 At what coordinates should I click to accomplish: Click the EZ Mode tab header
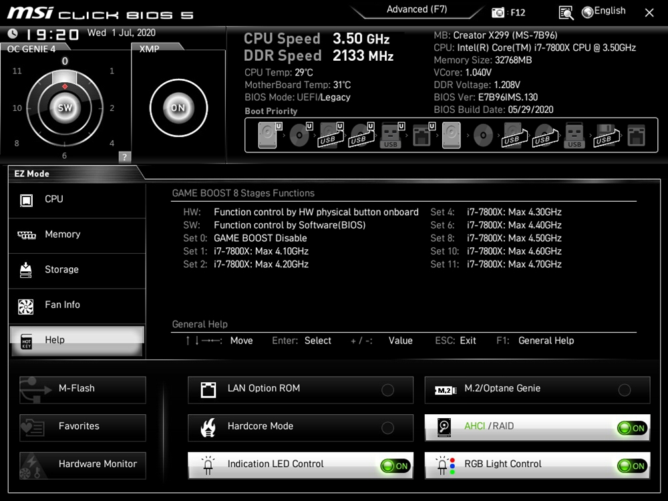tap(31, 174)
